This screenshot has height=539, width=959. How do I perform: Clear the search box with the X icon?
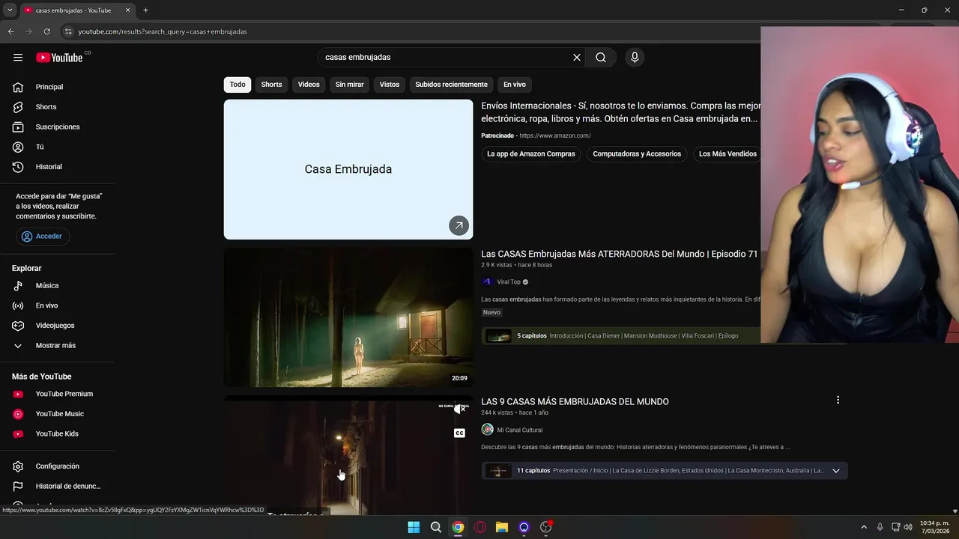[x=577, y=58]
